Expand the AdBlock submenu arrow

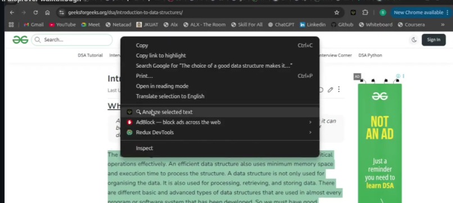click(310, 122)
